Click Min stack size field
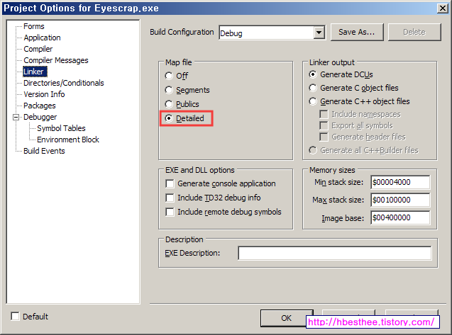The height and width of the screenshot is (335, 452). (x=400, y=182)
